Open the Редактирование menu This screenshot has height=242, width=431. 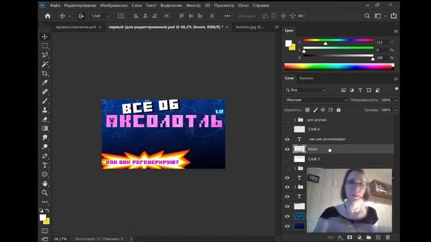pyautogui.click(x=80, y=5)
